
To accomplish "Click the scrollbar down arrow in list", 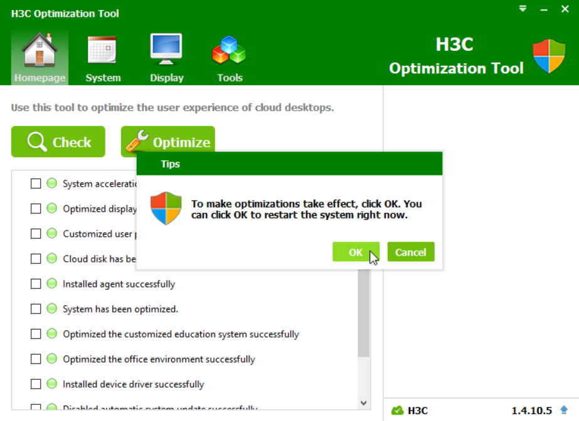I will click(x=363, y=403).
